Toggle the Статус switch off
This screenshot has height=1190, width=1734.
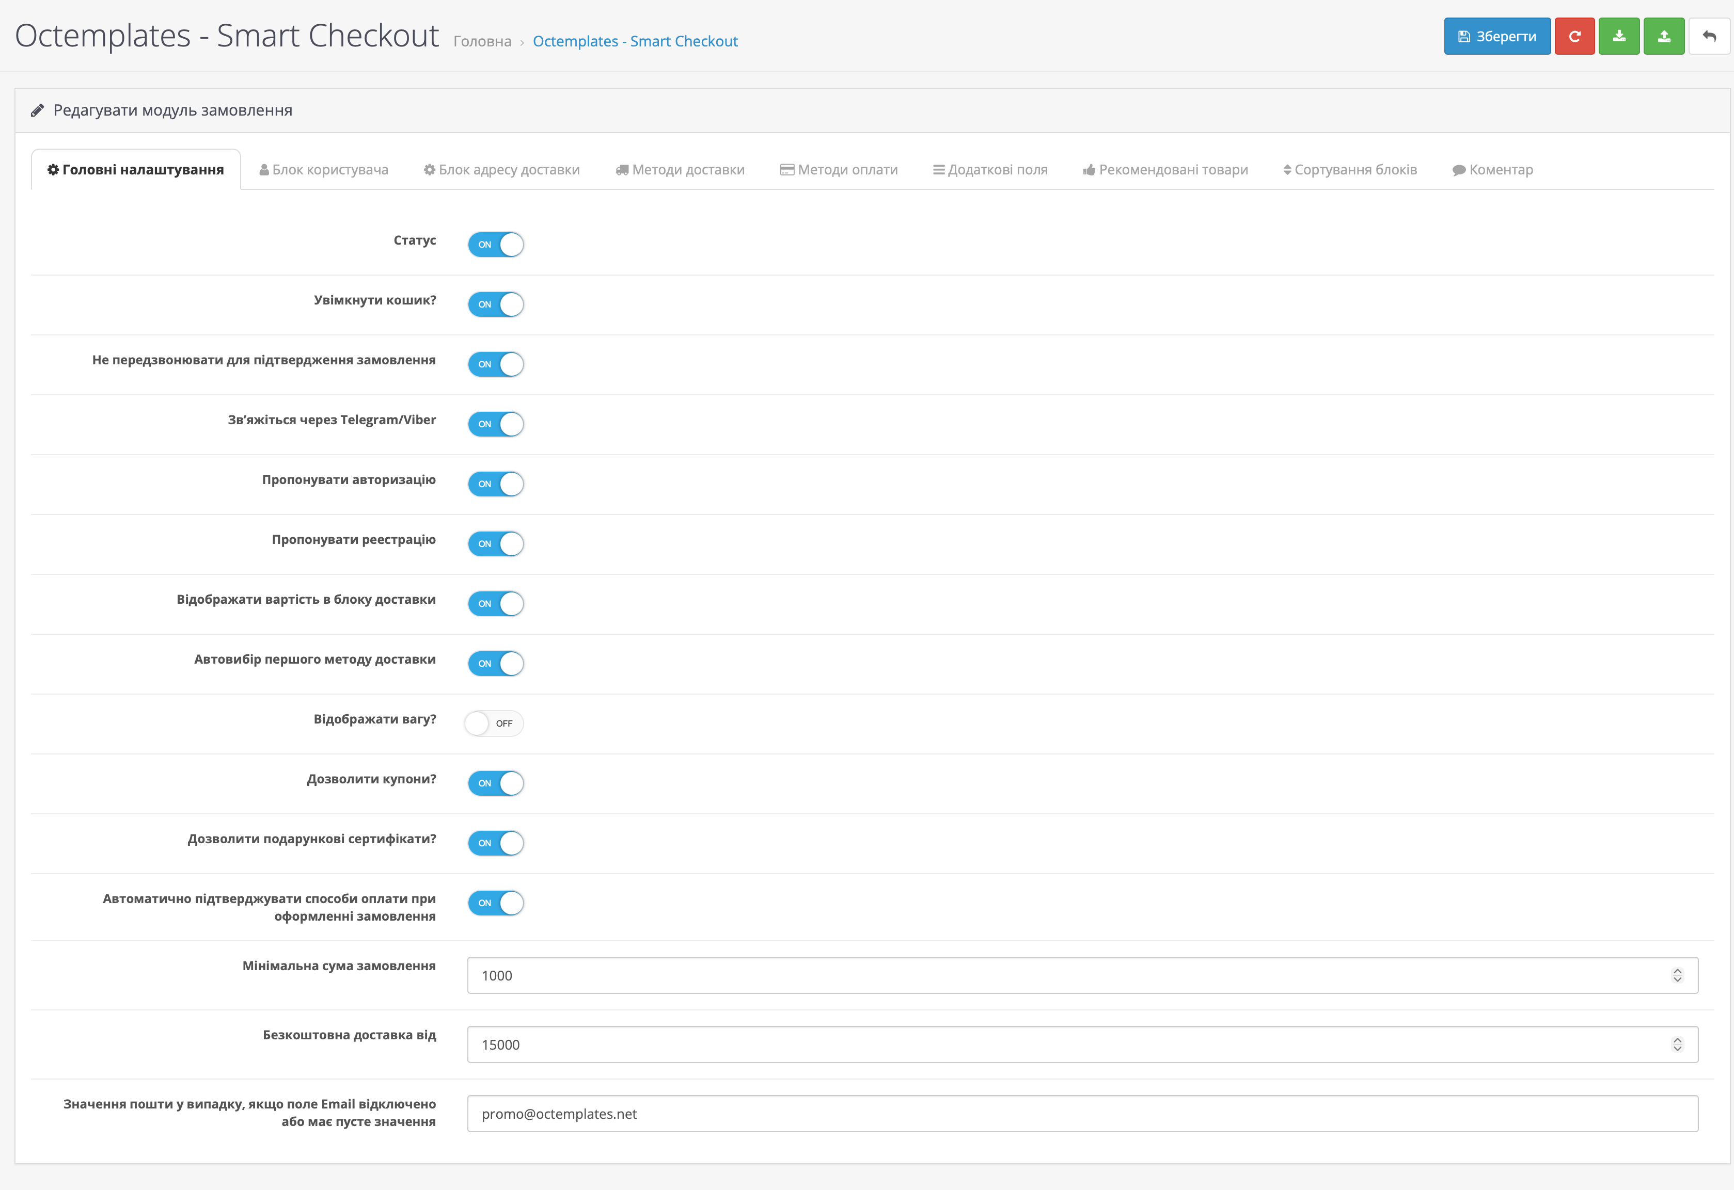[496, 245]
